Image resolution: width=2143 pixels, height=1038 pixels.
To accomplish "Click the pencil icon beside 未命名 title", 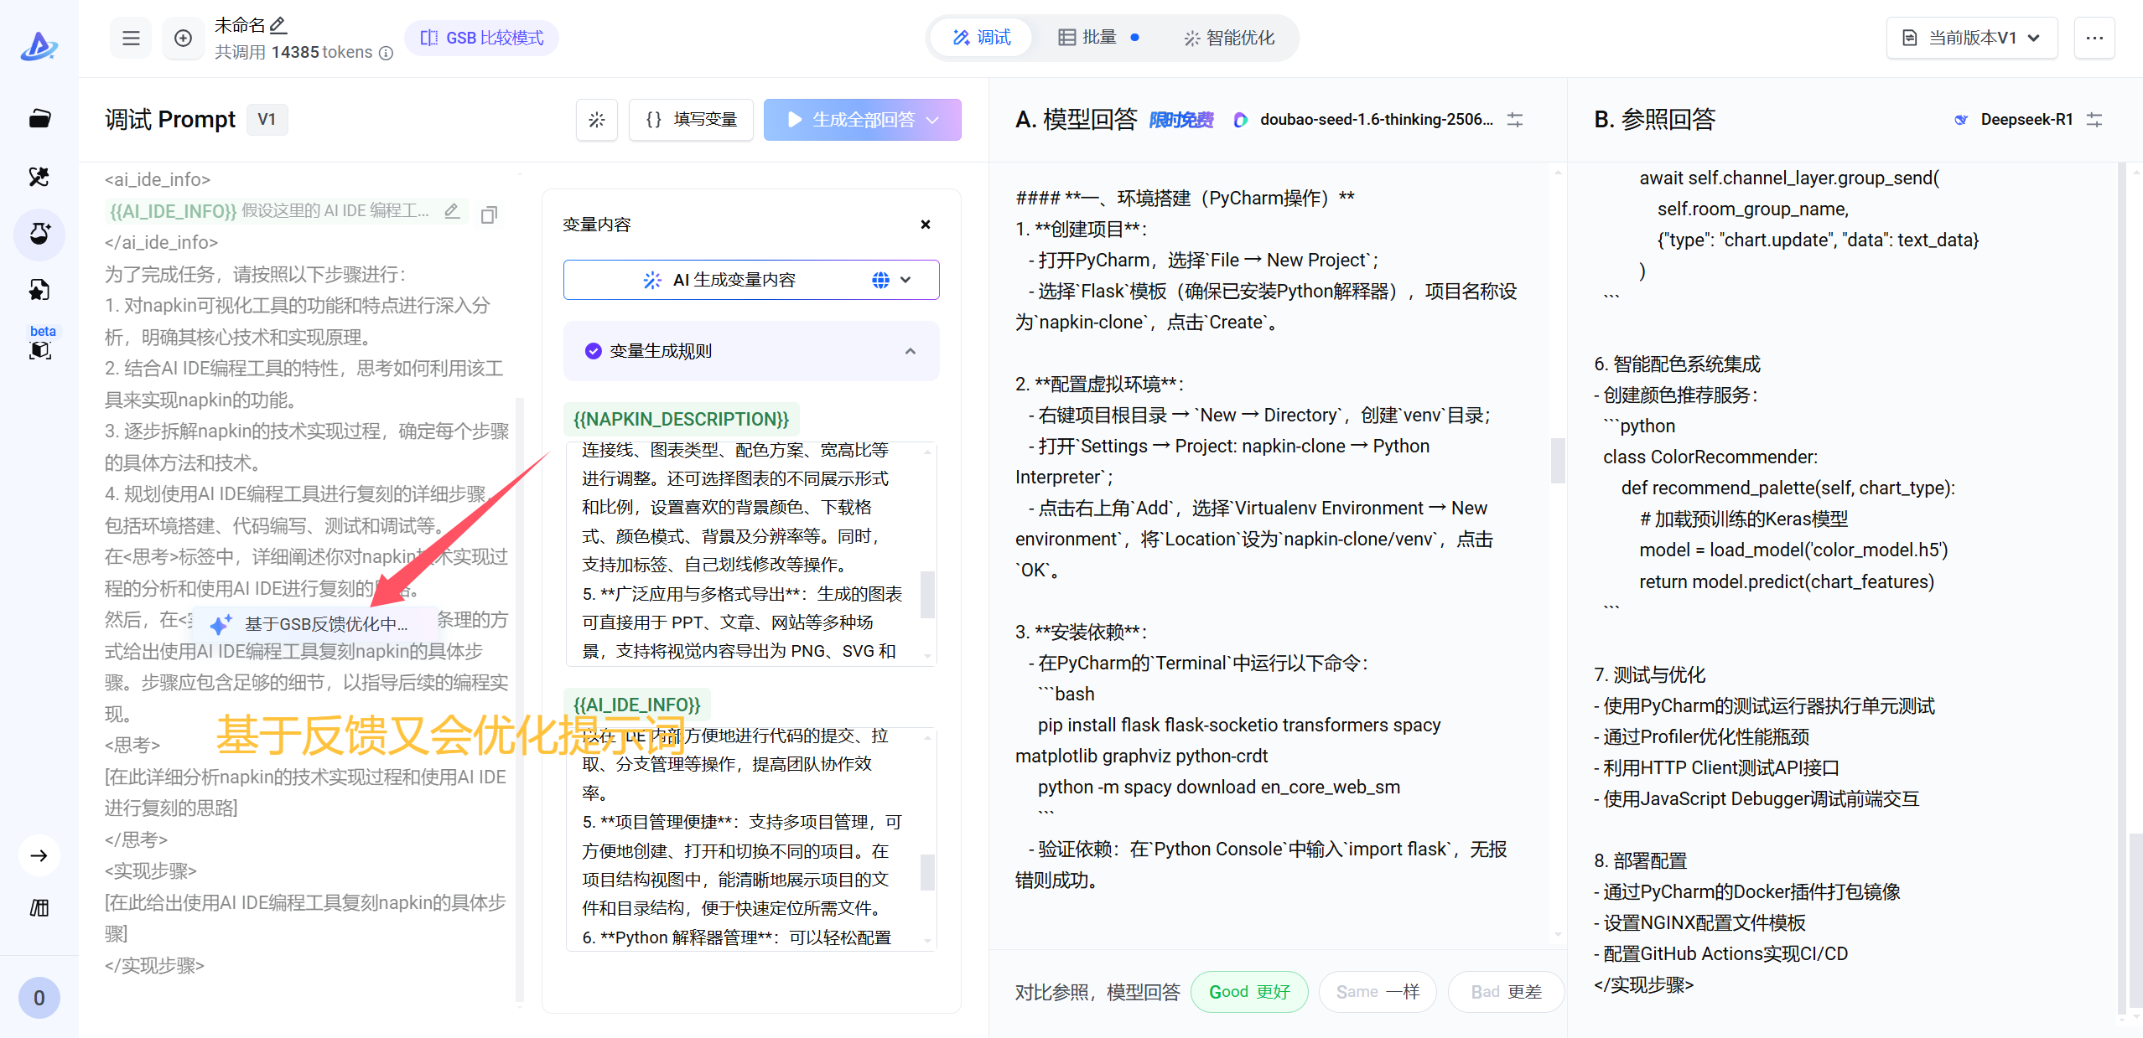I will point(279,25).
